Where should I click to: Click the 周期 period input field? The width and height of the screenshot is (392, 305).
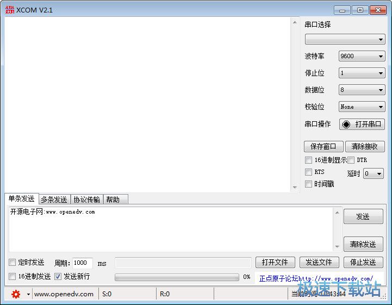82,263
